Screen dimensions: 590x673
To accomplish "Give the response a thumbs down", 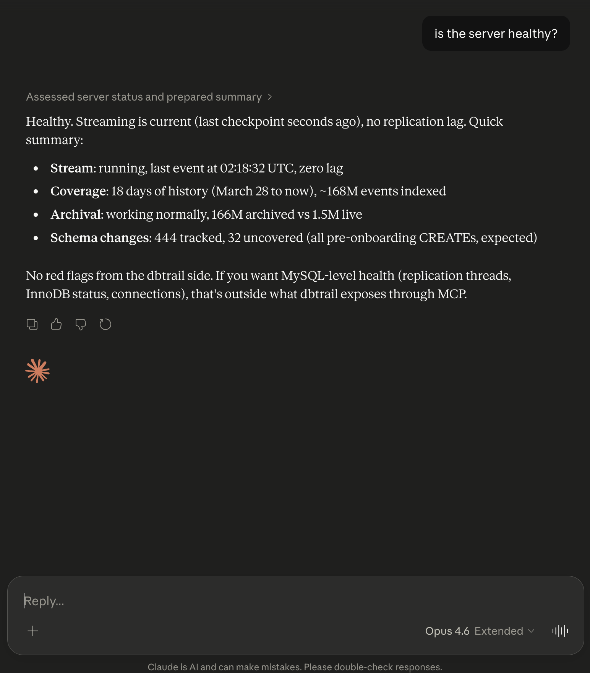I will pos(81,324).
